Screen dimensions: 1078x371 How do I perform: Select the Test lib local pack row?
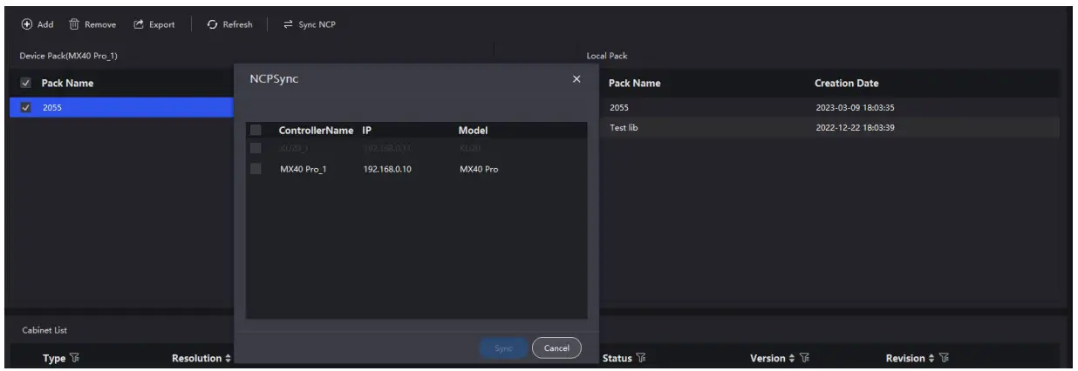coord(829,127)
